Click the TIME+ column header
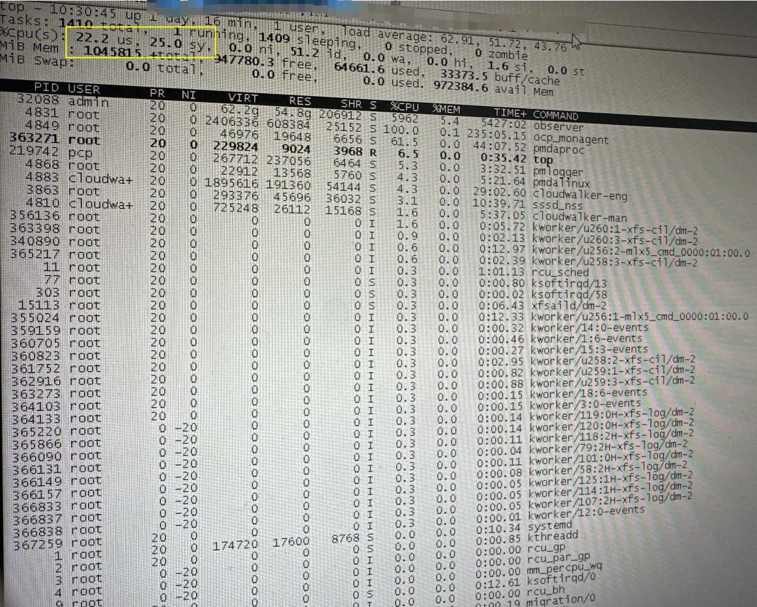Screen dimensions: 757x607 [510, 113]
